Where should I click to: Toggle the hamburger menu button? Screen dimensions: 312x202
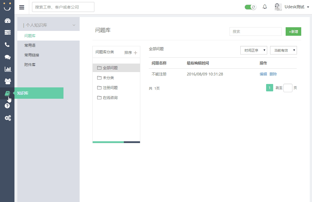pyautogui.click(x=22, y=7)
